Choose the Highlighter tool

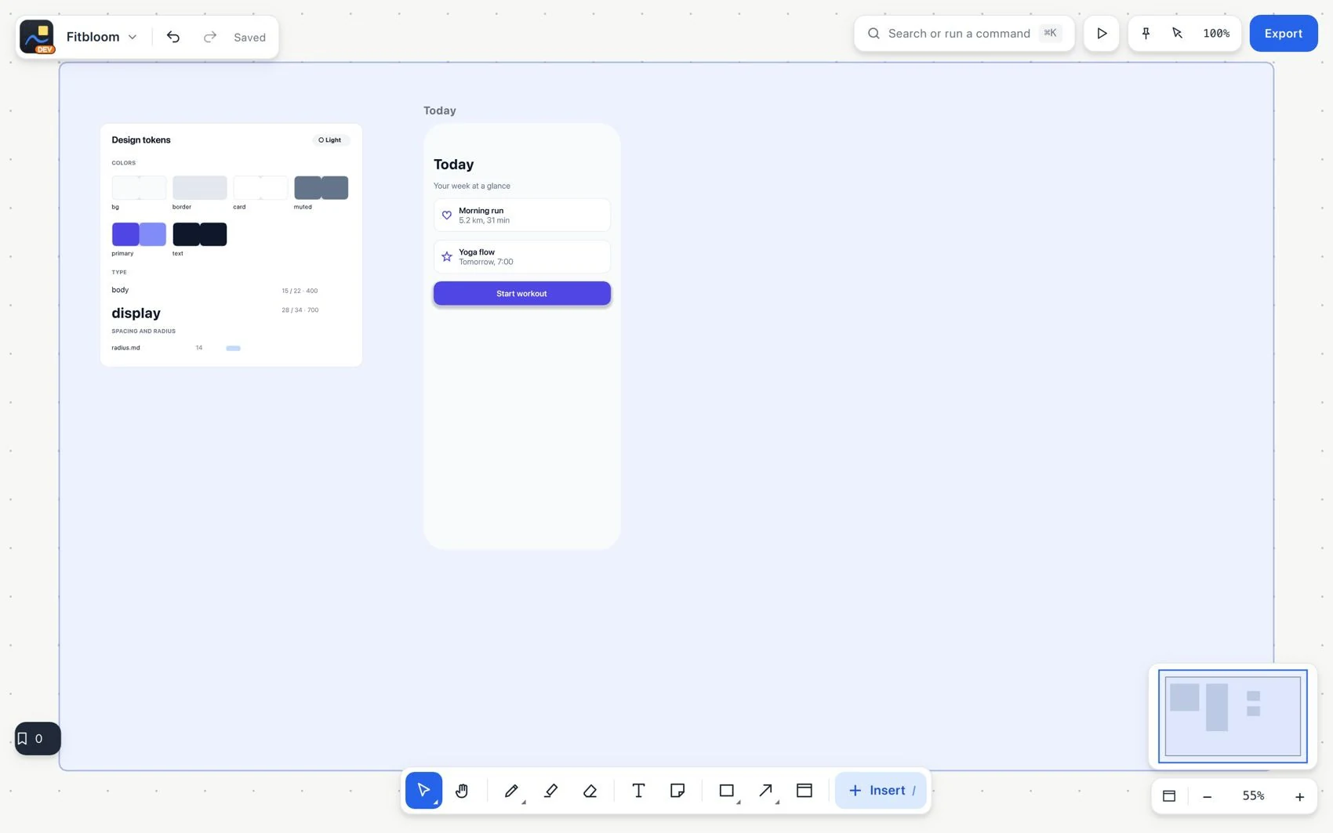click(550, 791)
